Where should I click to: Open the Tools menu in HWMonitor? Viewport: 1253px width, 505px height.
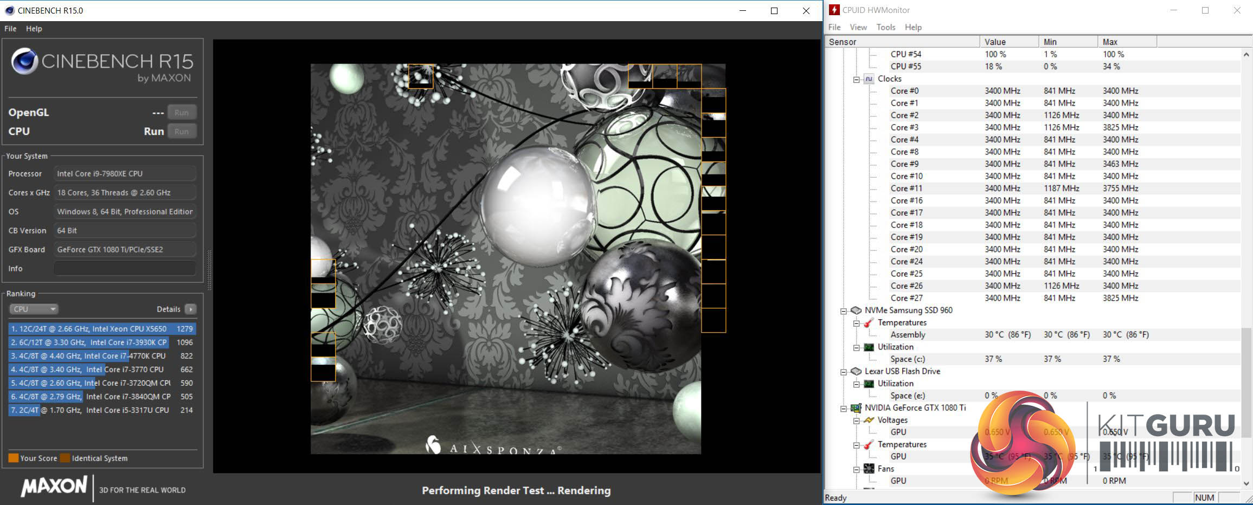885,27
